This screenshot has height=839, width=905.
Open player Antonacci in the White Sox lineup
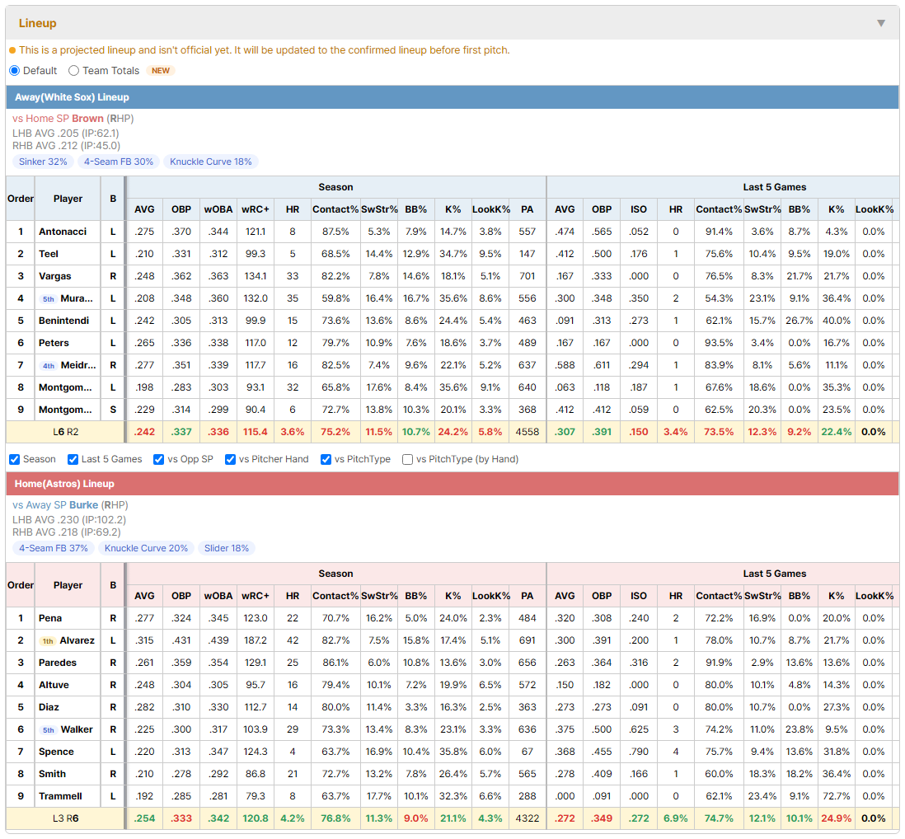(63, 232)
